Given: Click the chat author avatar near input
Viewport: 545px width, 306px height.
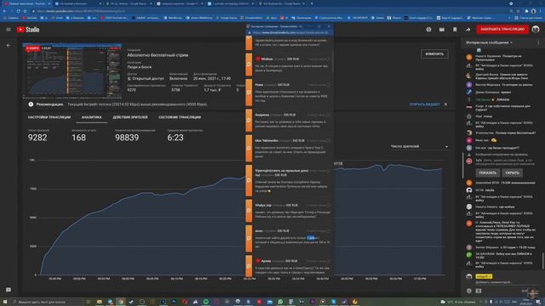Looking at the screenshot, I should tap(469, 276).
